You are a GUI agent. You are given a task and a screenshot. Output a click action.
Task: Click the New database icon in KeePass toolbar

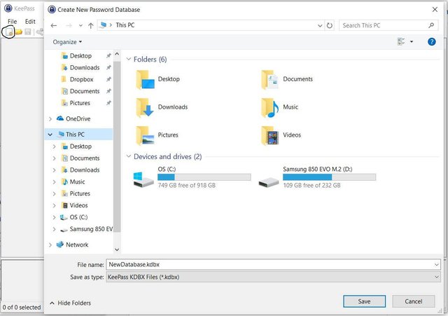8,32
